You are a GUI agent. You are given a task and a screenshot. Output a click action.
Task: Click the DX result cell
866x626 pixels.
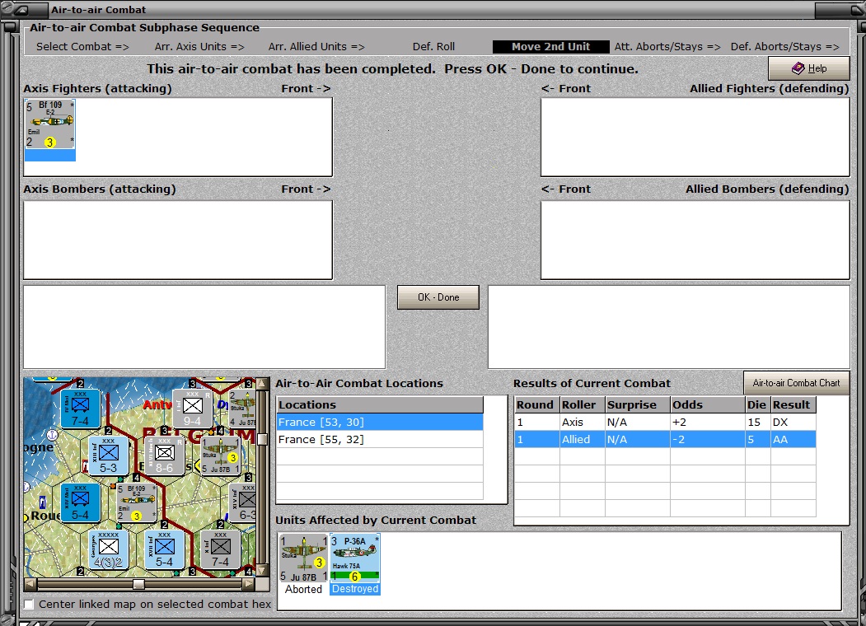793,422
